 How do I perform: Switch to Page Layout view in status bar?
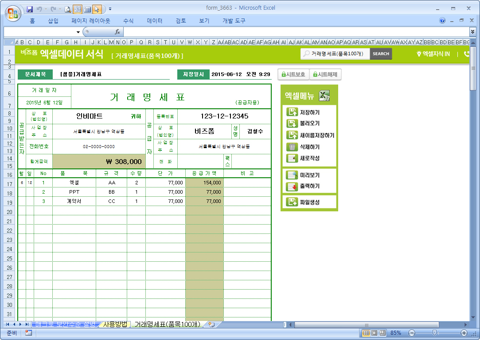[x=374, y=333]
